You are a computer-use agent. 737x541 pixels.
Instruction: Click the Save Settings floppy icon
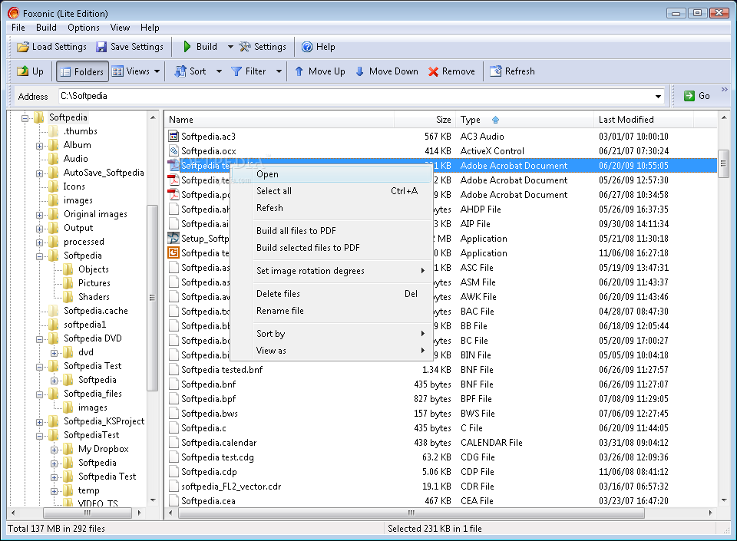101,47
